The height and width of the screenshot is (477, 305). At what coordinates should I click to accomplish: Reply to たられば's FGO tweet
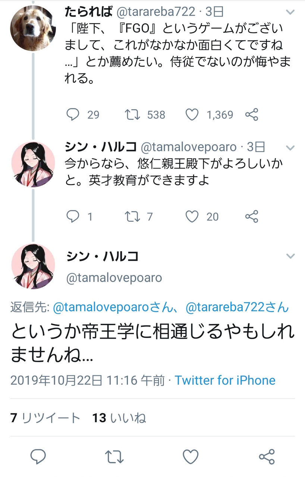click(73, 114)
